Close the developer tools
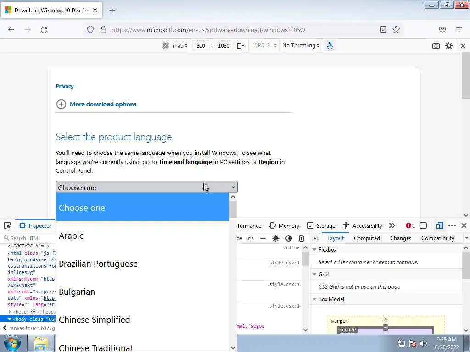470x352 pixels. [464, 225]
